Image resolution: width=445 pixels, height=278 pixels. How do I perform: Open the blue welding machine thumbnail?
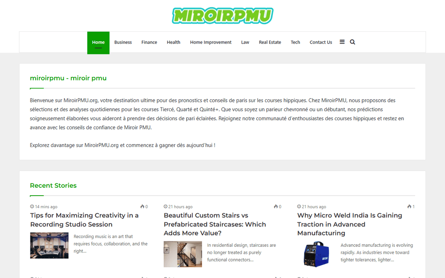coord(316,254)
